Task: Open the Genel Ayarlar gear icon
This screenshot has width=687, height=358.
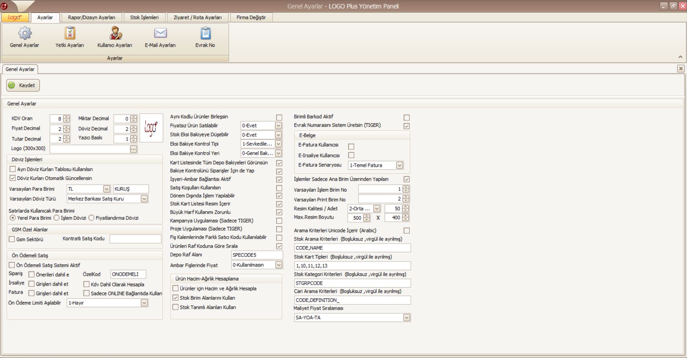Action: (x=25, y=34)
